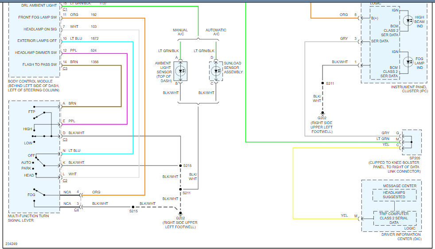Viewport: 435px width, 249px height.
Task: Click the MESSAGE CENTER label
Action: click(x=400, y=186)
